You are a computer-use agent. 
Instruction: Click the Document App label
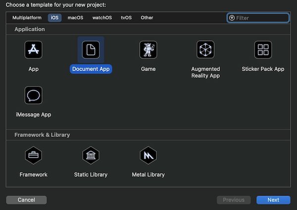click(x=91, y=69)
